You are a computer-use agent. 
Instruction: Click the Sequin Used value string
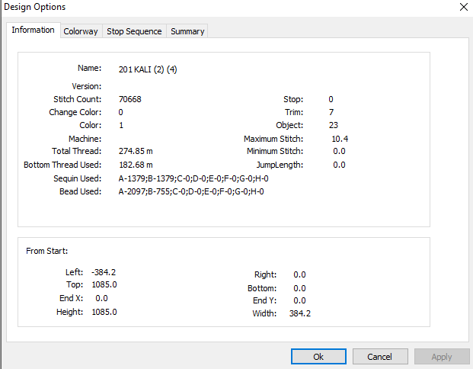tap(193, 178)
